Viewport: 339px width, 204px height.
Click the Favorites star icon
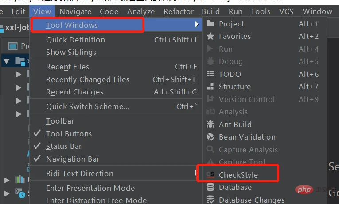(x=210, y=36)
